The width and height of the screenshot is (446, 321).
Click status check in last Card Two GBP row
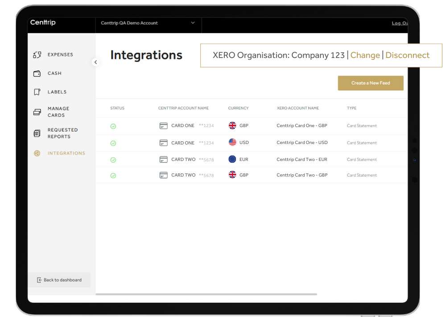coord(113,176)
